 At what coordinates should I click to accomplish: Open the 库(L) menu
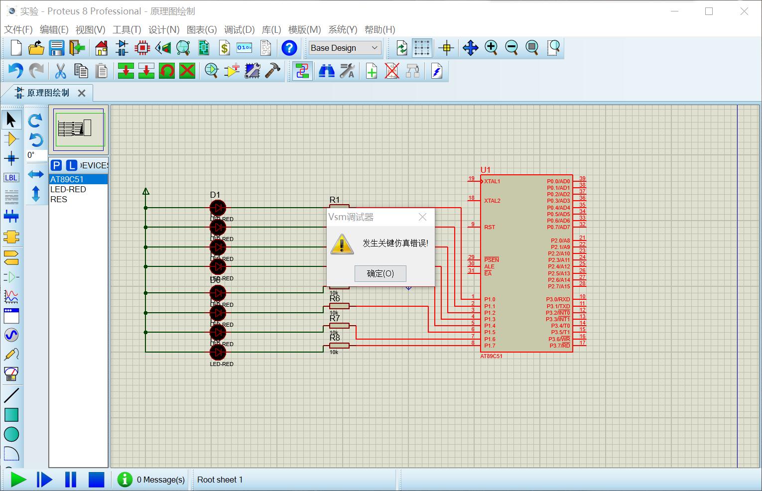[271, 29]
